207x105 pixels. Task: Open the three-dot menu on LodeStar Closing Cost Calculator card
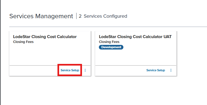85,70
